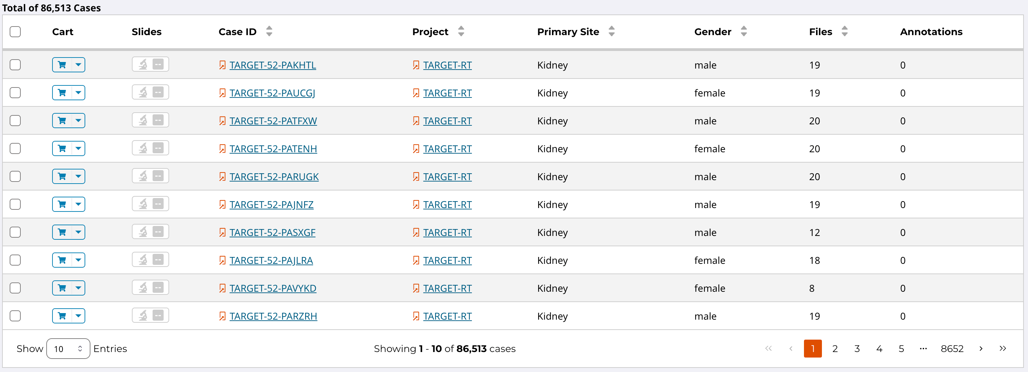Click next page chevron arrow
This screenshot has width=1028, height=372.
[981, 349]
